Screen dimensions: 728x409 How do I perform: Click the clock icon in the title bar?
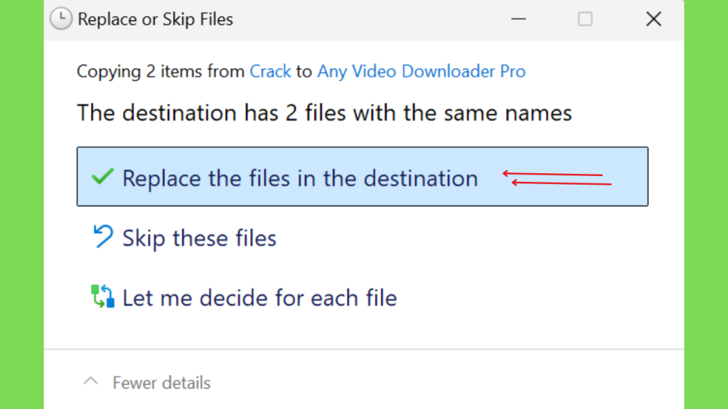61,19
